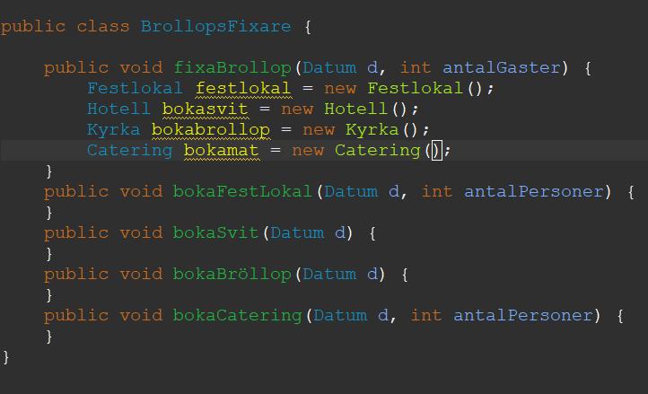Screen dimensions: 648x394
Task: Click the Datum type in bokaSvit signature
Action: click(296, 232)
